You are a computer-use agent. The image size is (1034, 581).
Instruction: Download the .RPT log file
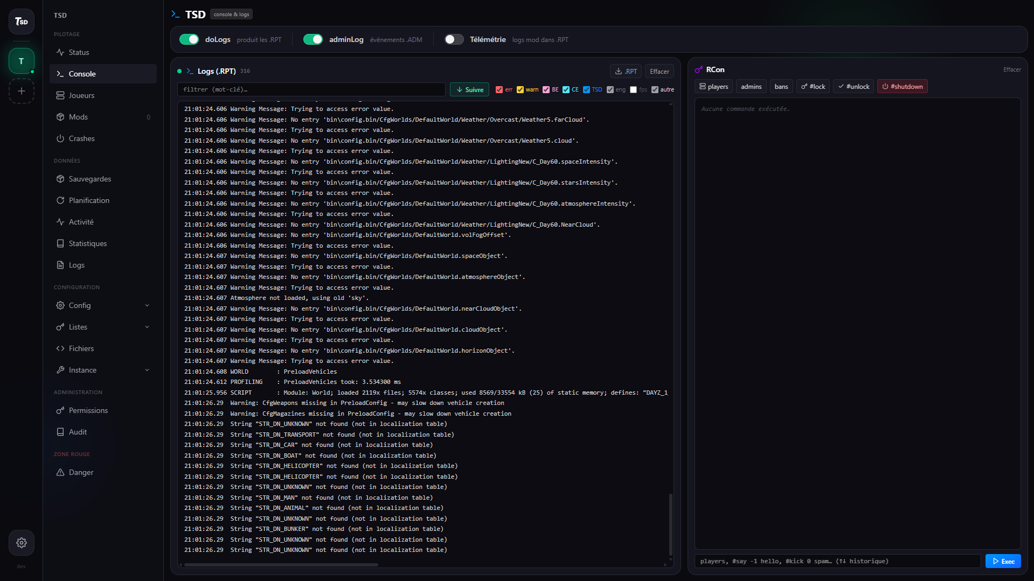(626, 71)
